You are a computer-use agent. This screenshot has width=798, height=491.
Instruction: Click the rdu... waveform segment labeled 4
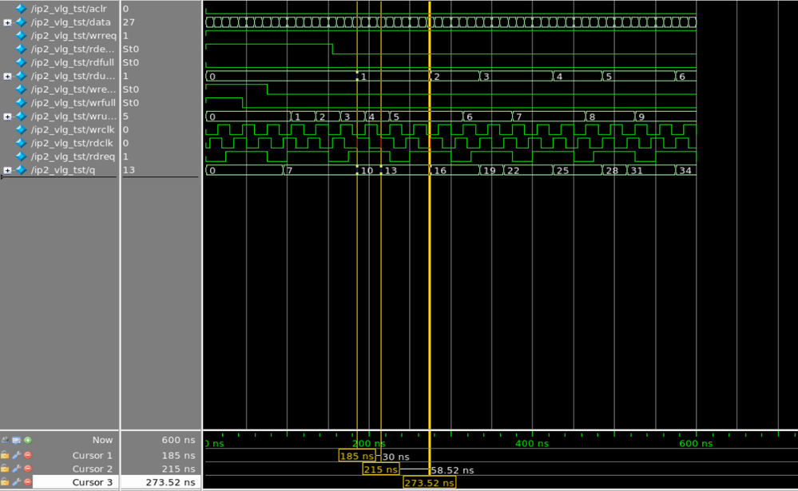pyautogui.click(x=578, y=77)
